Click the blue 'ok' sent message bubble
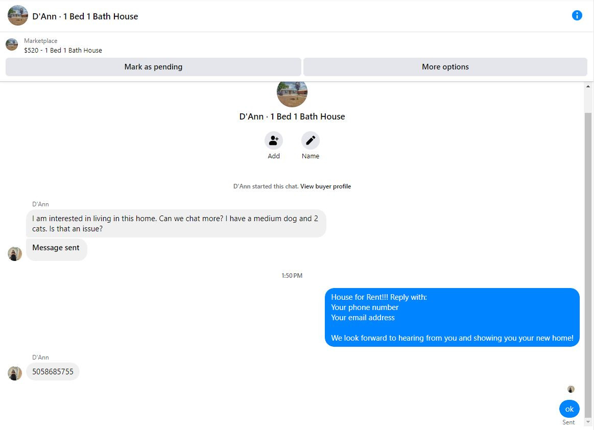Screen dimensions: 594x430 coord(569,409)
